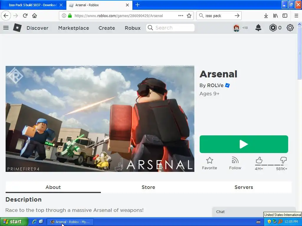This screenshot has height=226, width=302.
Task: Open a new browser tab
Action: tap(137, 5)
